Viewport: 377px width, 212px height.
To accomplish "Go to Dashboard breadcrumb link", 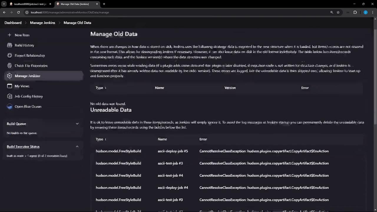I will pos(13,23).
